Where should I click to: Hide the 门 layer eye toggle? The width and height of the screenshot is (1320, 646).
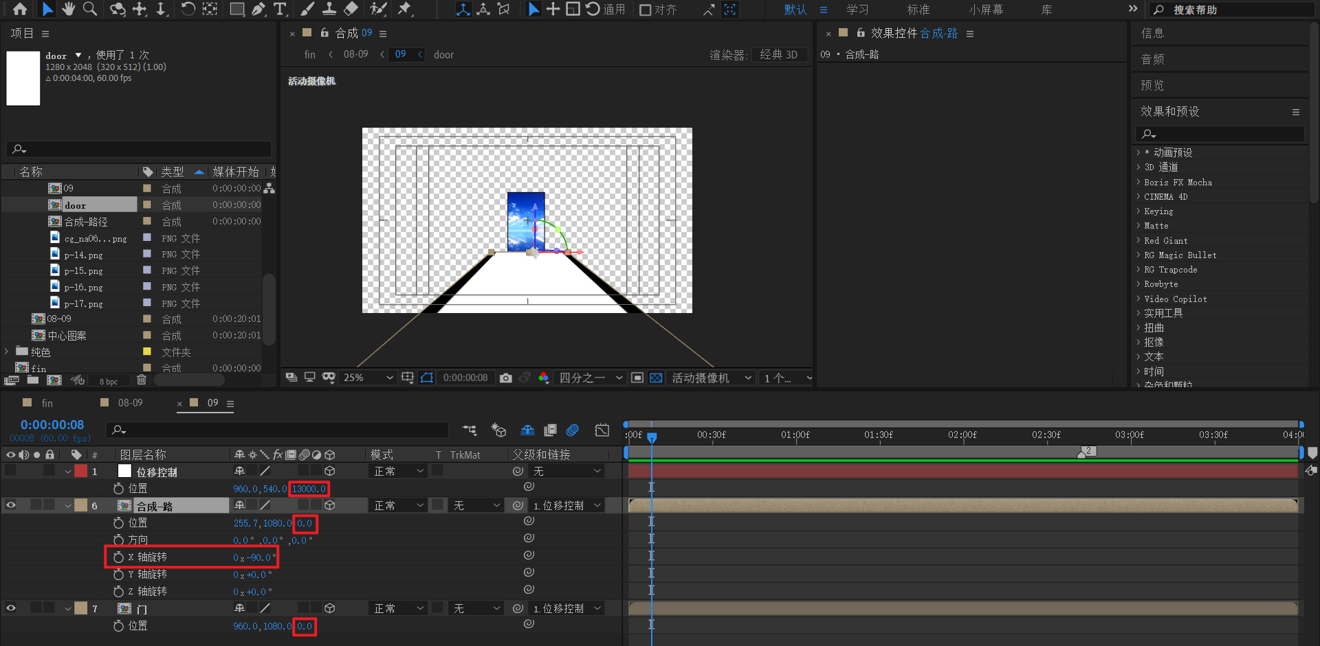11,608
